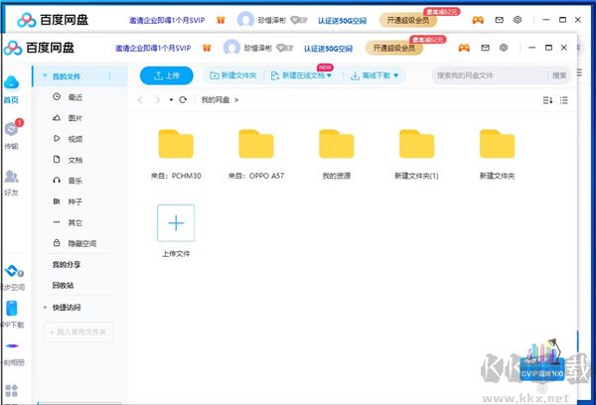The height and width of the screenshot is (405, 596).
Task: Collapse the 我的文件 tree arrow
Action: coord(45,76)
